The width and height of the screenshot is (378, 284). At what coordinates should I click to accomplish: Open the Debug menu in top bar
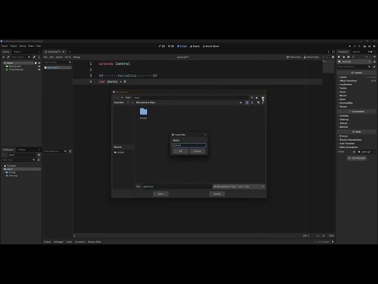point(22,46)
